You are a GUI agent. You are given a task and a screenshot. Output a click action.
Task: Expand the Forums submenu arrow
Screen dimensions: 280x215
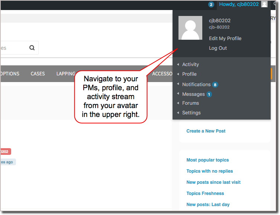coord(178,103)
